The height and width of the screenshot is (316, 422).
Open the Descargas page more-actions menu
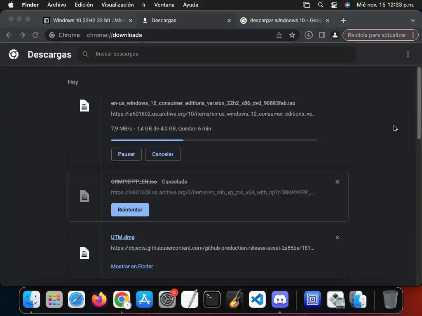(x=408, y=54)
